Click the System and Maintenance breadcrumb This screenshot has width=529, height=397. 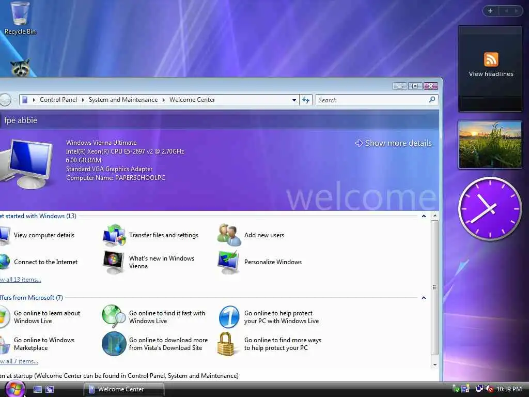pyautogui.click(x=123, y=100)
